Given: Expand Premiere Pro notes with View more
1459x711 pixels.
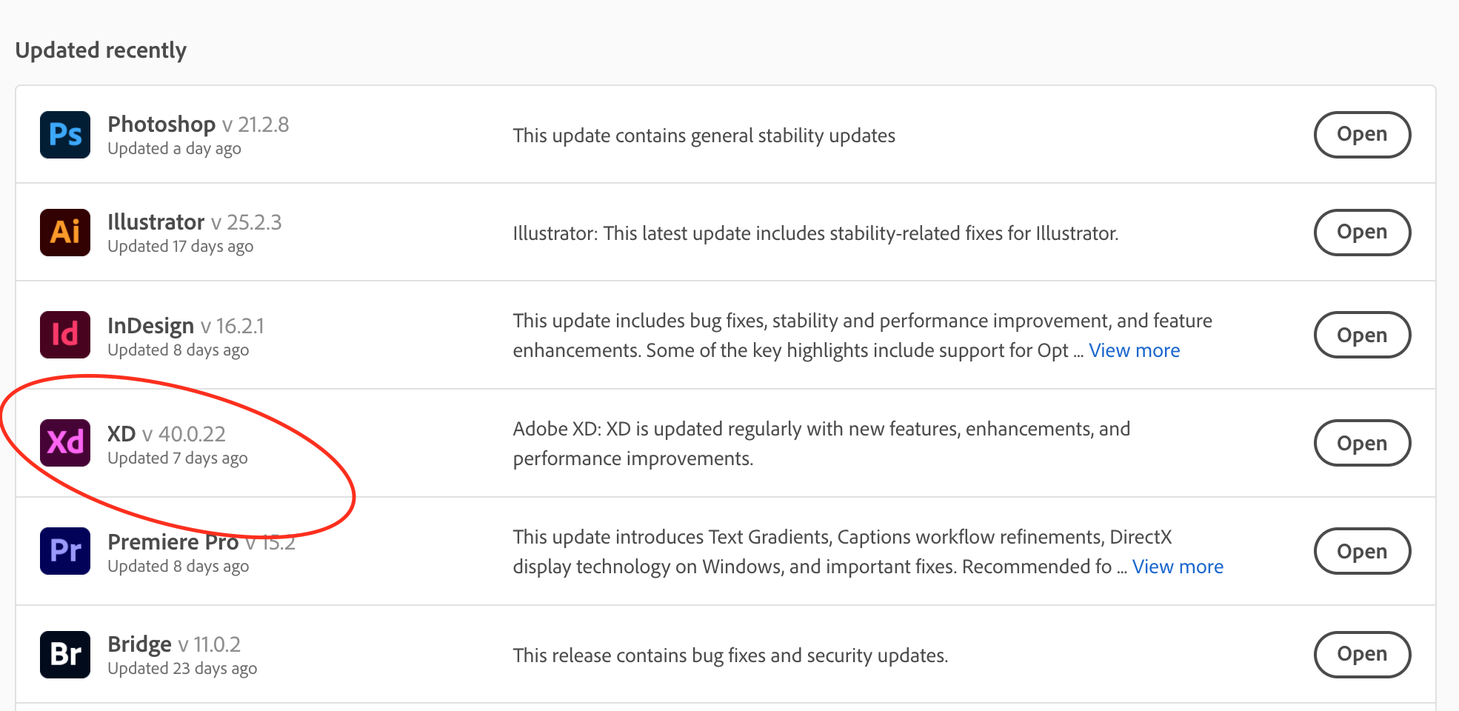Looking at the screenshot, I should 1178,567.
